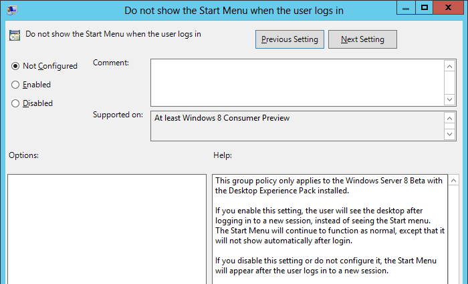Click the Supported on scroll up arrow
The width and height of the screenshot is (468, 284).
click(450, 118)
